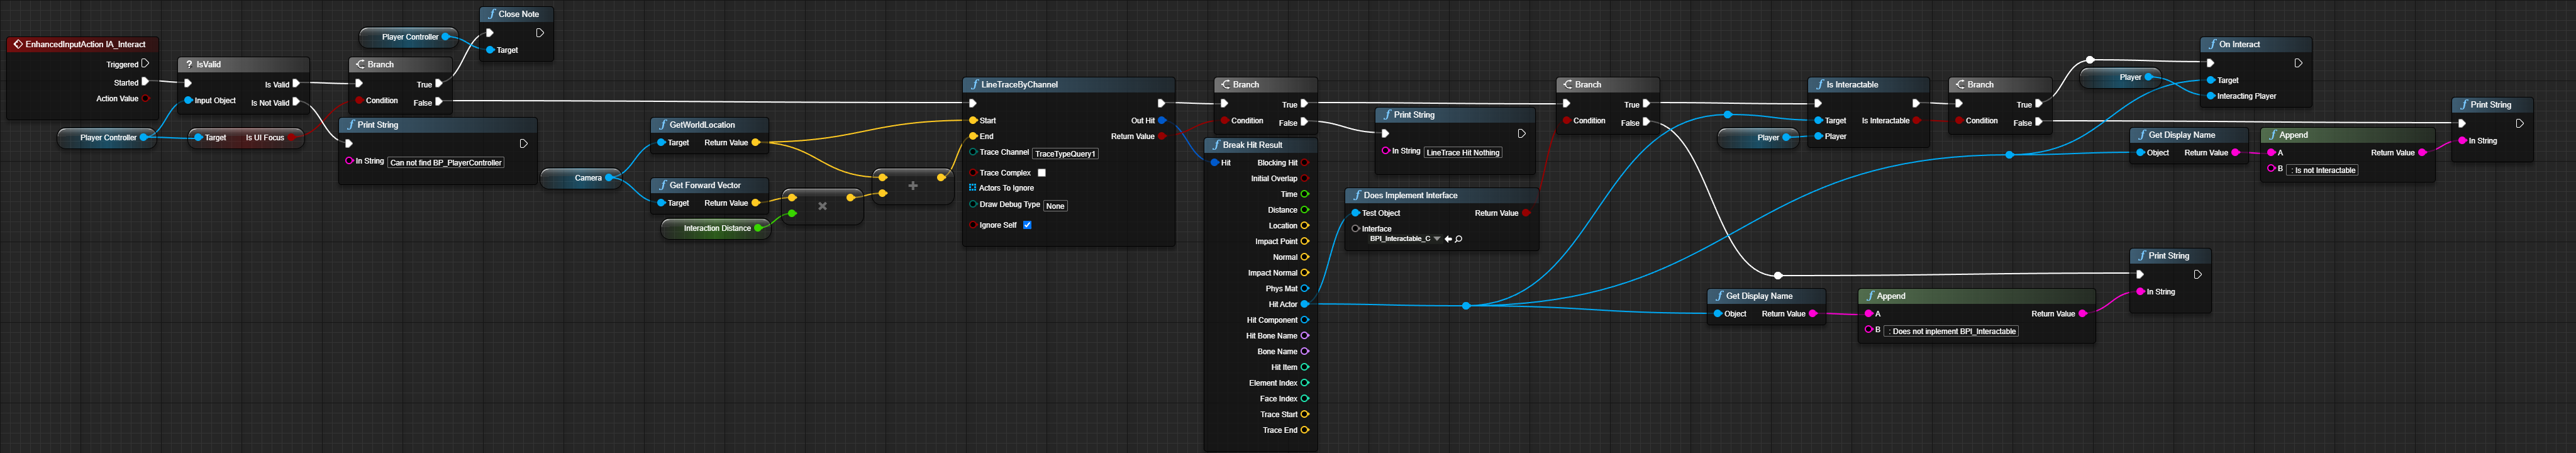This screenshot has width=2576, height=453.
Task: Click the Impact Point output pin
Action: [1304, 241]
